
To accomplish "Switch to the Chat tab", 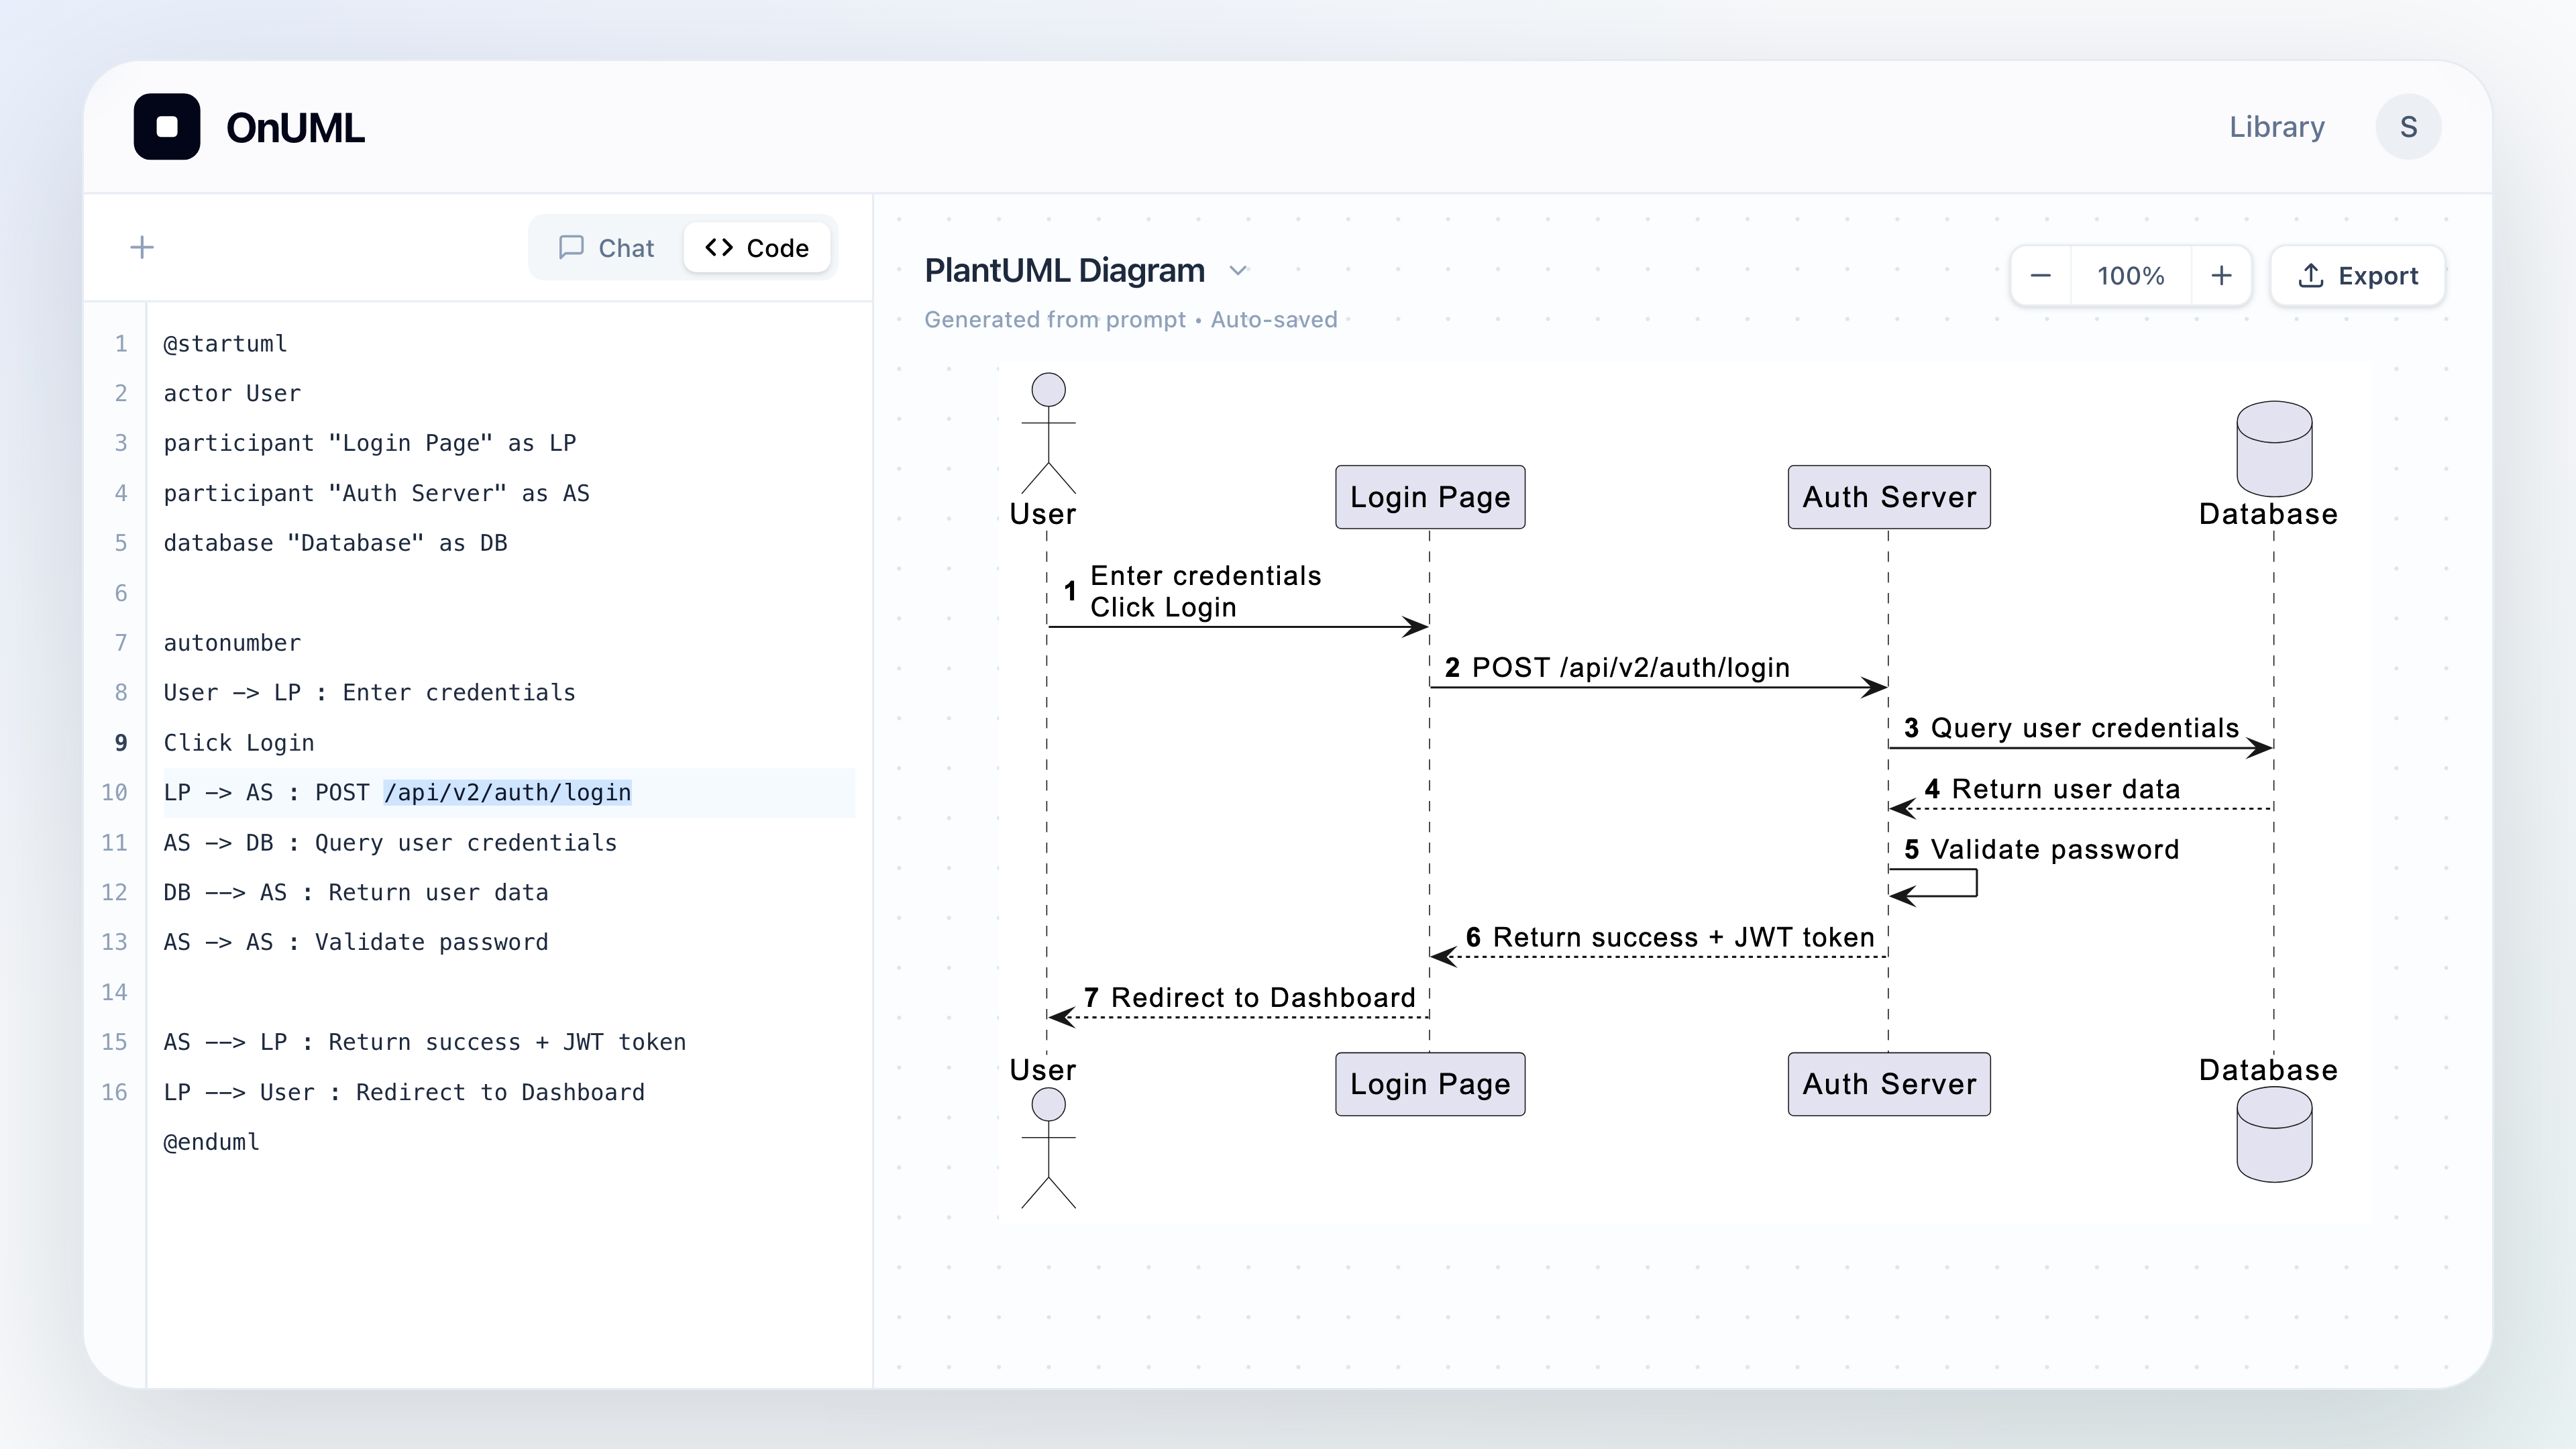I will tap(606, 248).
